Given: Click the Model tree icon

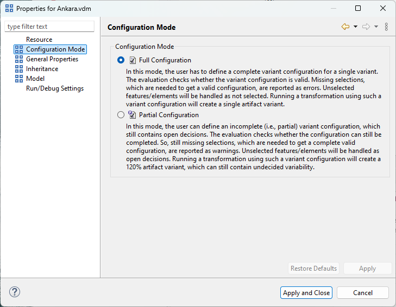Looking at the screenshot, I should (19, 79).
